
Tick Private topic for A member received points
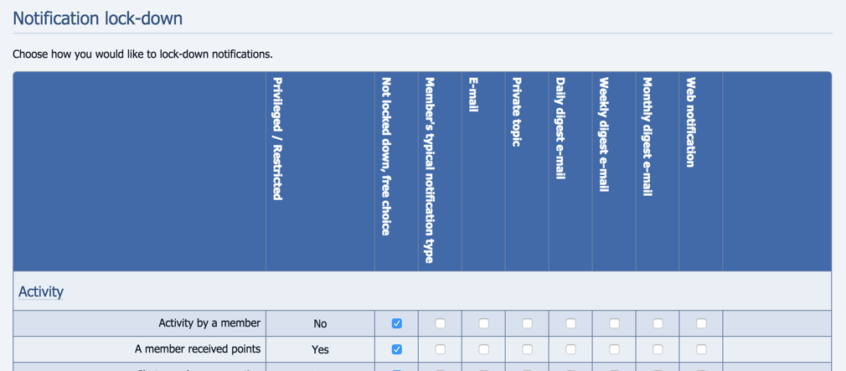527,349
